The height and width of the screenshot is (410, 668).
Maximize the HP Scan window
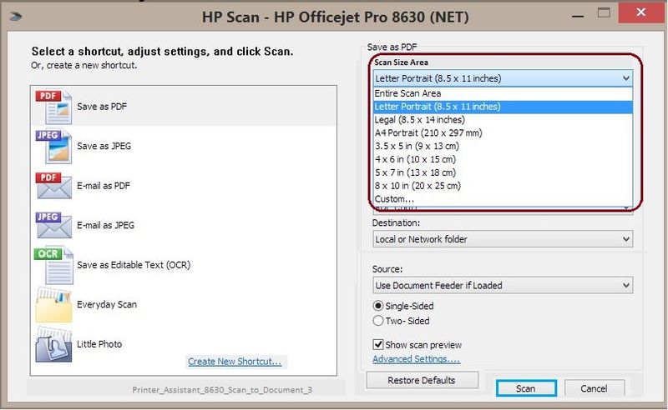pyautogui.click(x=604, y=13)
